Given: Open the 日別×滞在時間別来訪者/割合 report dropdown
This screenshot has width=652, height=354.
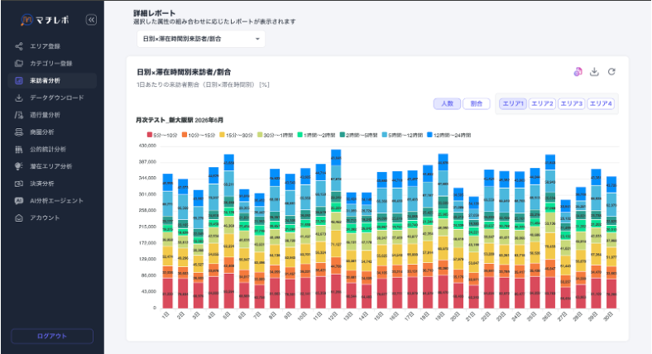Looking at the screenshot, I should tap(201, 39).
